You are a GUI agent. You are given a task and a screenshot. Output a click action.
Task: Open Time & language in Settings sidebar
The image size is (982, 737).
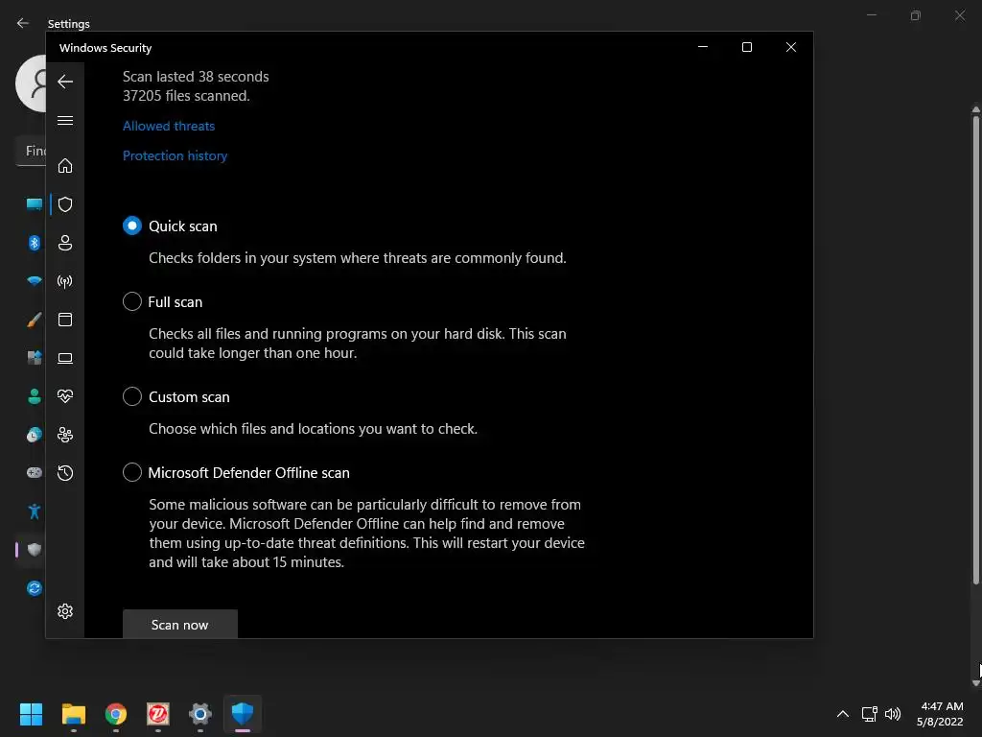pyautogui.click(x=34, y=435)
